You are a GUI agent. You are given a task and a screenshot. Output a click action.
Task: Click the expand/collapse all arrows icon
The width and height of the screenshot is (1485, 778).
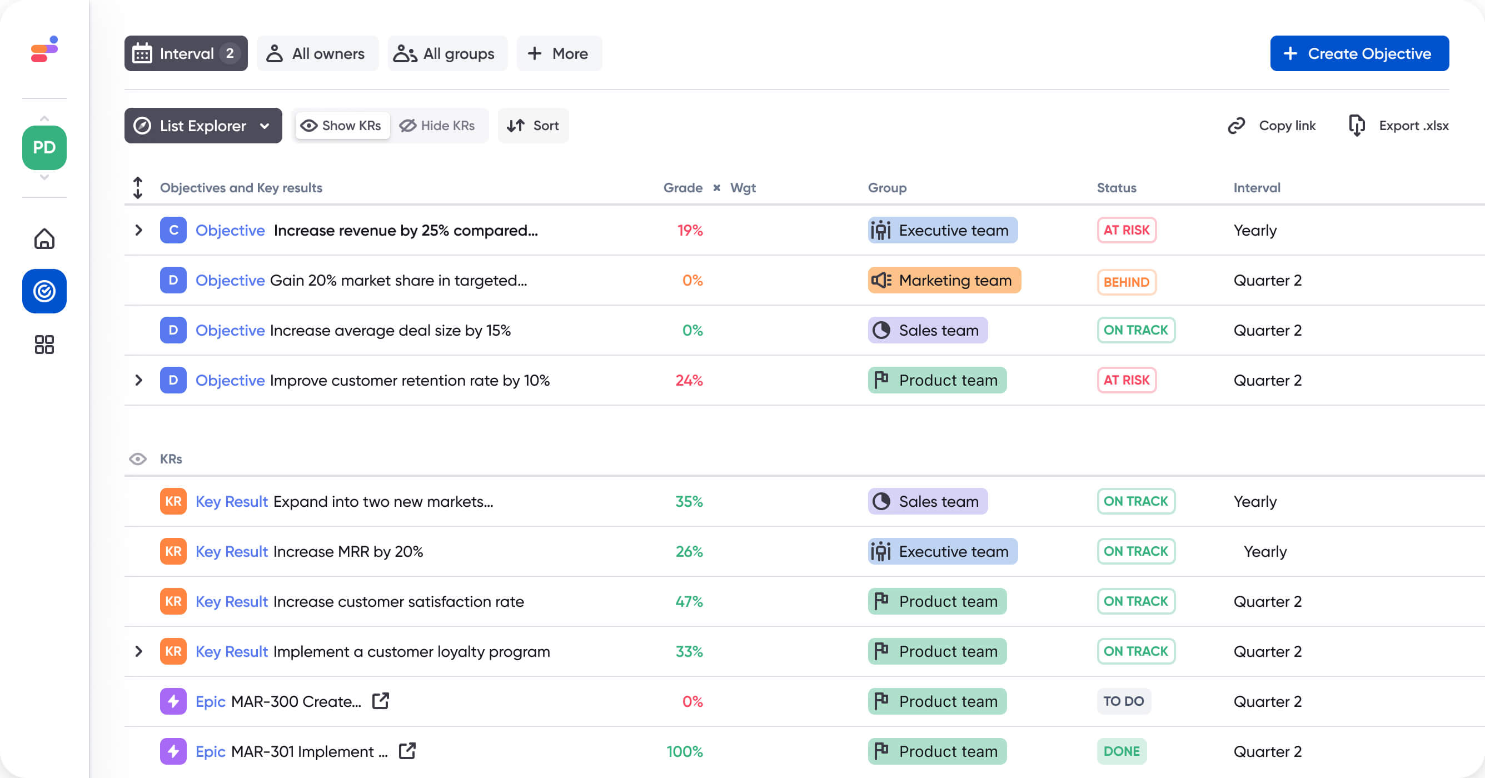click(138, 188)
